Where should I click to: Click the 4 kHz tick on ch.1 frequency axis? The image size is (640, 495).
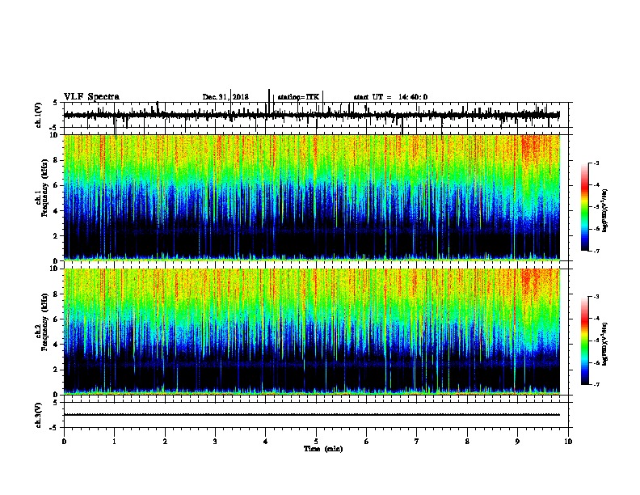[57, 211]
